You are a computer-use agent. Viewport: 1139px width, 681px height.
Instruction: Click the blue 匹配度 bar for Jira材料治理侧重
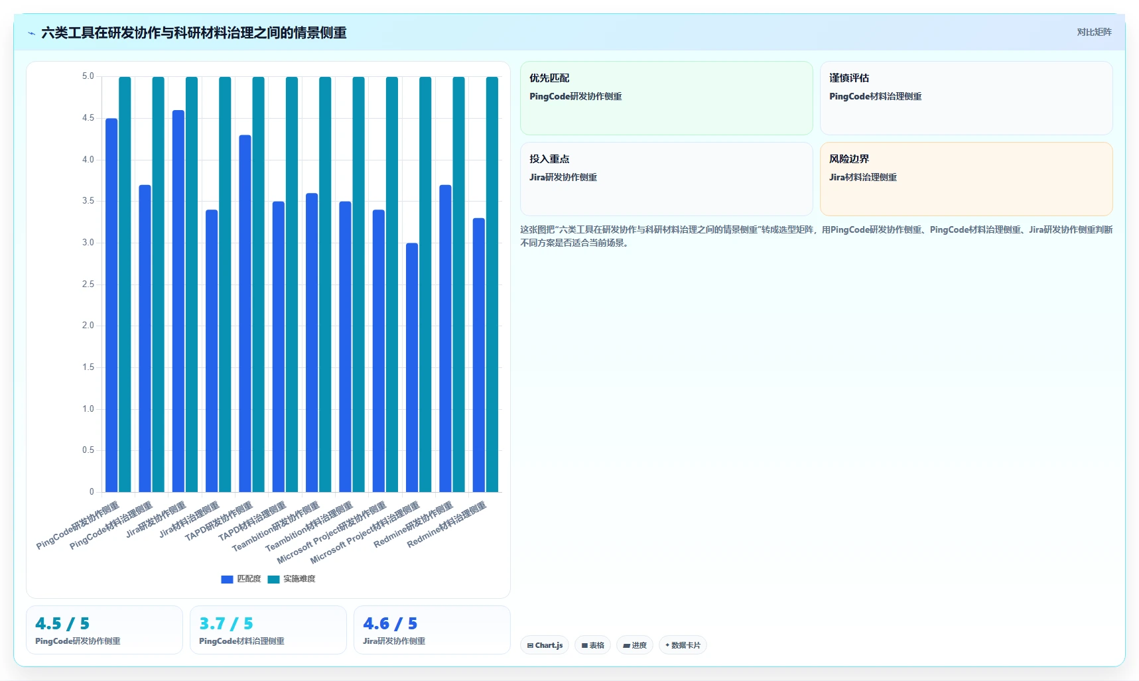click(212, 351)
